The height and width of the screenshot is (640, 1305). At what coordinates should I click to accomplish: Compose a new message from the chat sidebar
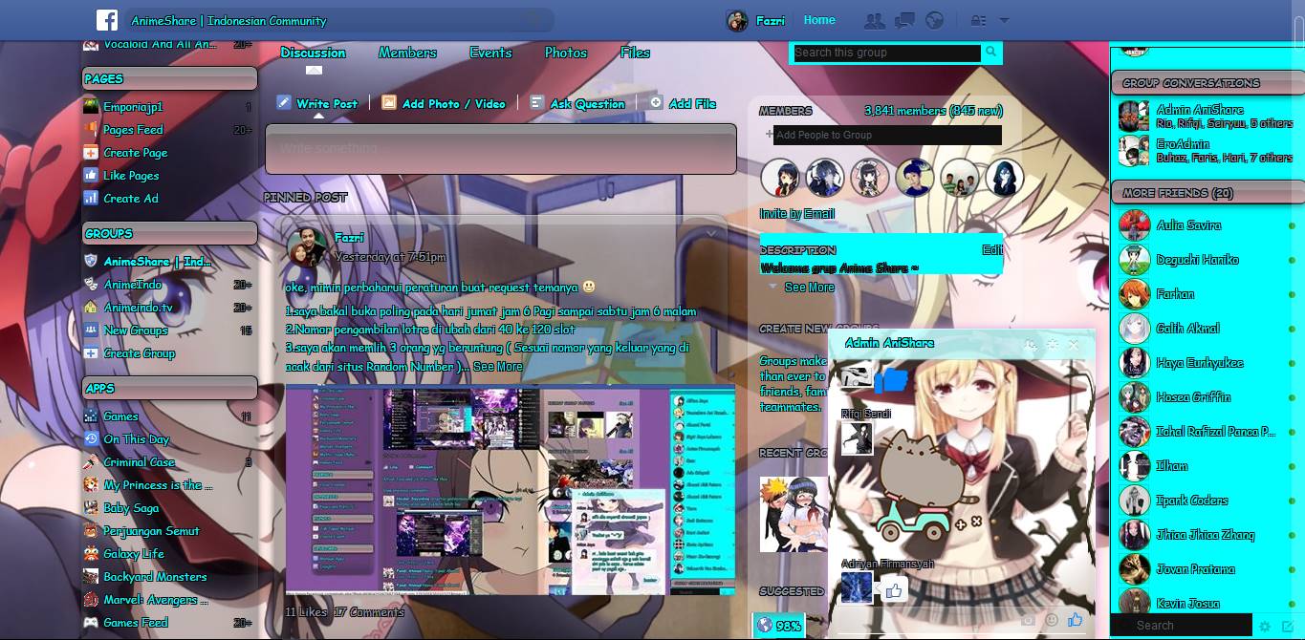click(x=1286, y=626)
